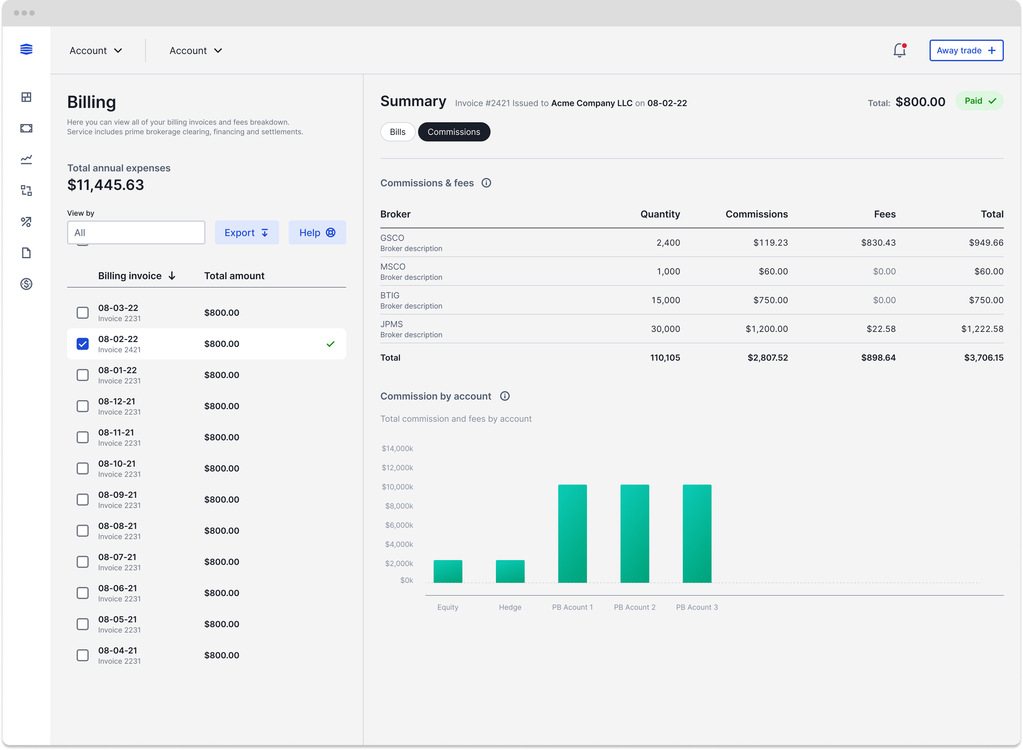Select the Commissions tab
1023x750 pixels.
point(454,132)
